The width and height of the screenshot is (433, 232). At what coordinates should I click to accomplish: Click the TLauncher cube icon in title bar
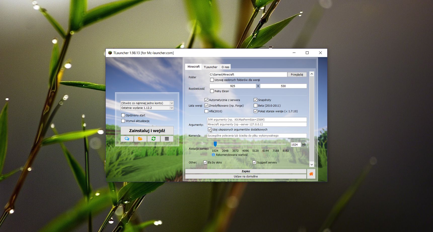click(110, 53)
